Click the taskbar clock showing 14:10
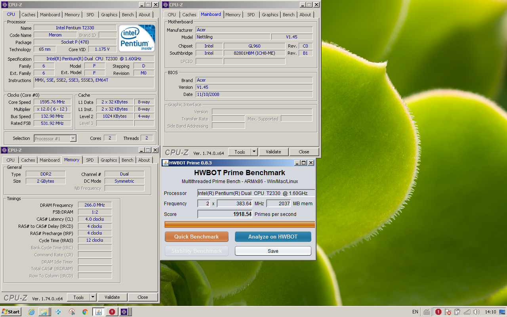 (490, 312)
